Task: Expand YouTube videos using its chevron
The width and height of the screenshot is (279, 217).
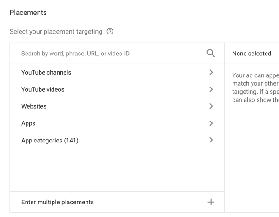Action: pos(211,89)
